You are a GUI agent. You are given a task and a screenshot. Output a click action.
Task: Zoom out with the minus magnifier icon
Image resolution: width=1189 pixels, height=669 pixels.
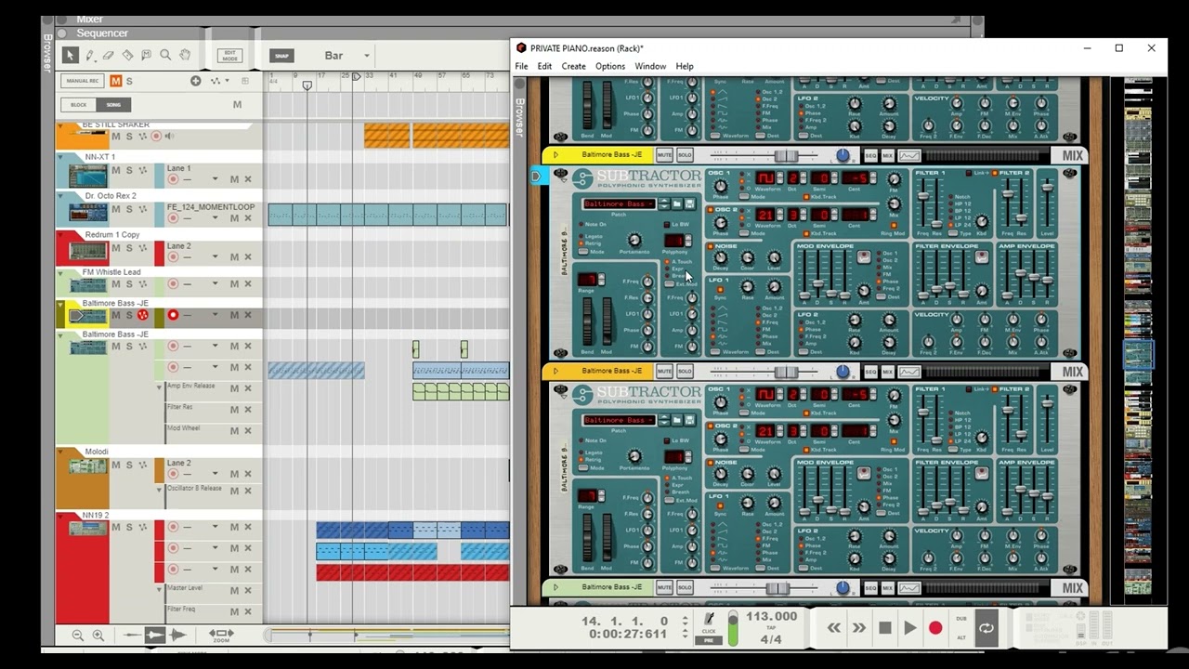click(x=77, y=636)
